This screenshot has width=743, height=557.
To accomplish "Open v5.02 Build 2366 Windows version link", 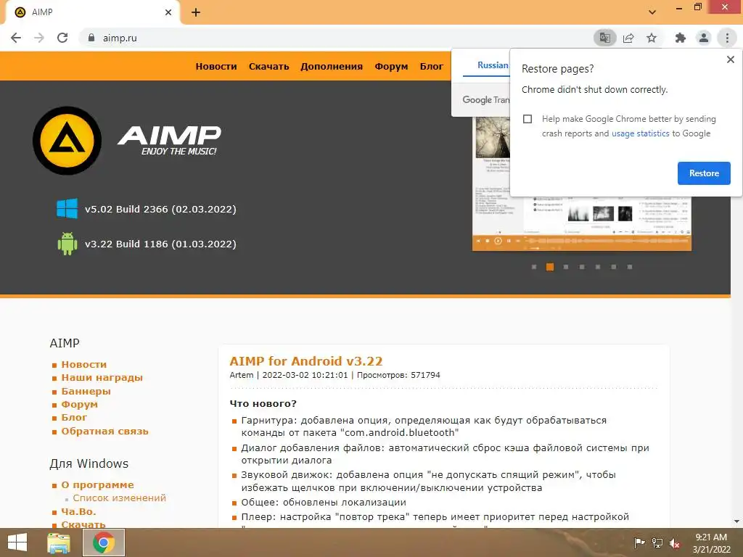I will (x=160, y=210).
